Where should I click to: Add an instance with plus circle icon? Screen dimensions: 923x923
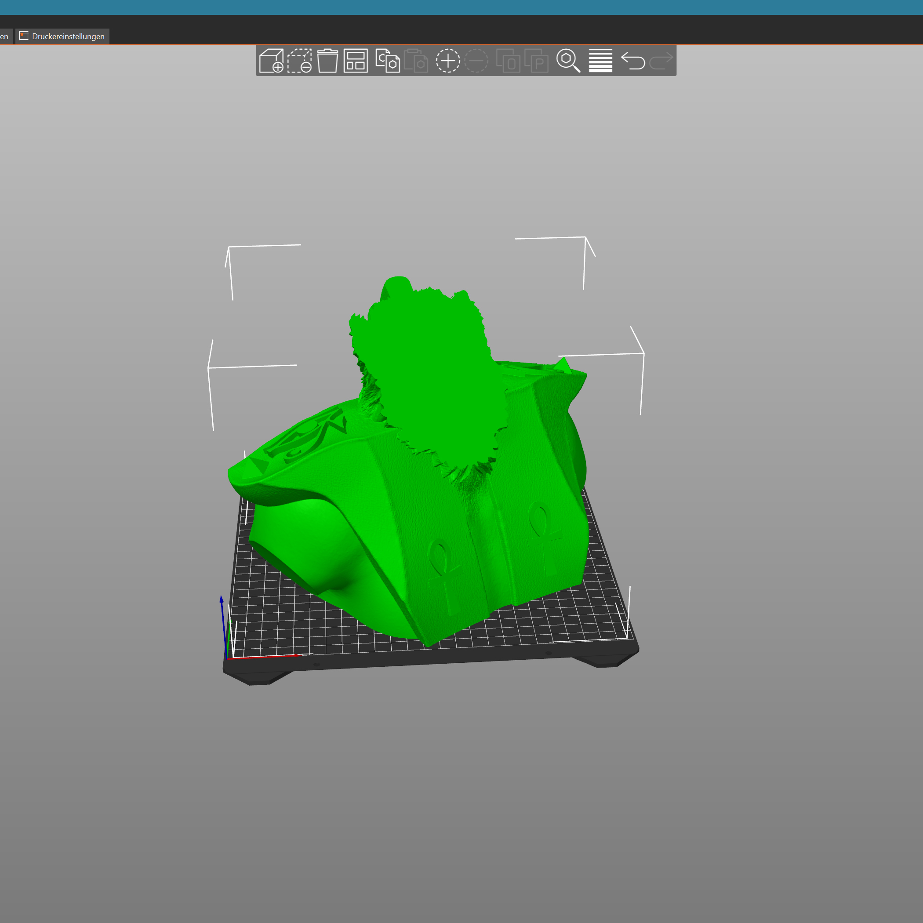click(x=447, y=61)
